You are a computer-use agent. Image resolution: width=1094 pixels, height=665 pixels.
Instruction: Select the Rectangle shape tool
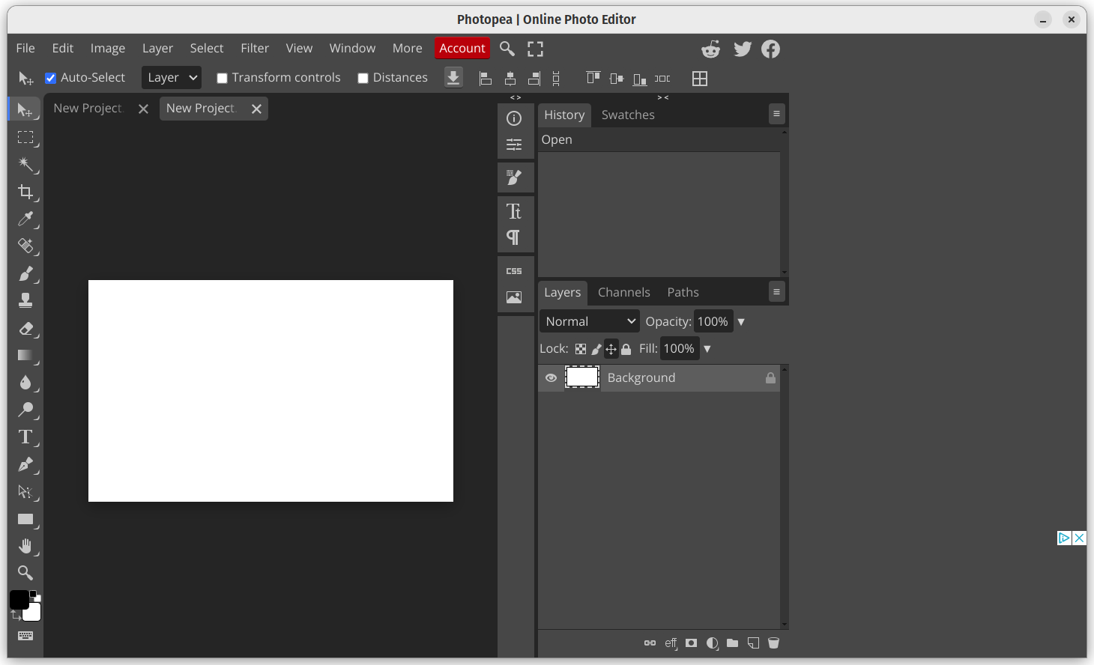(x=25, y=519)
